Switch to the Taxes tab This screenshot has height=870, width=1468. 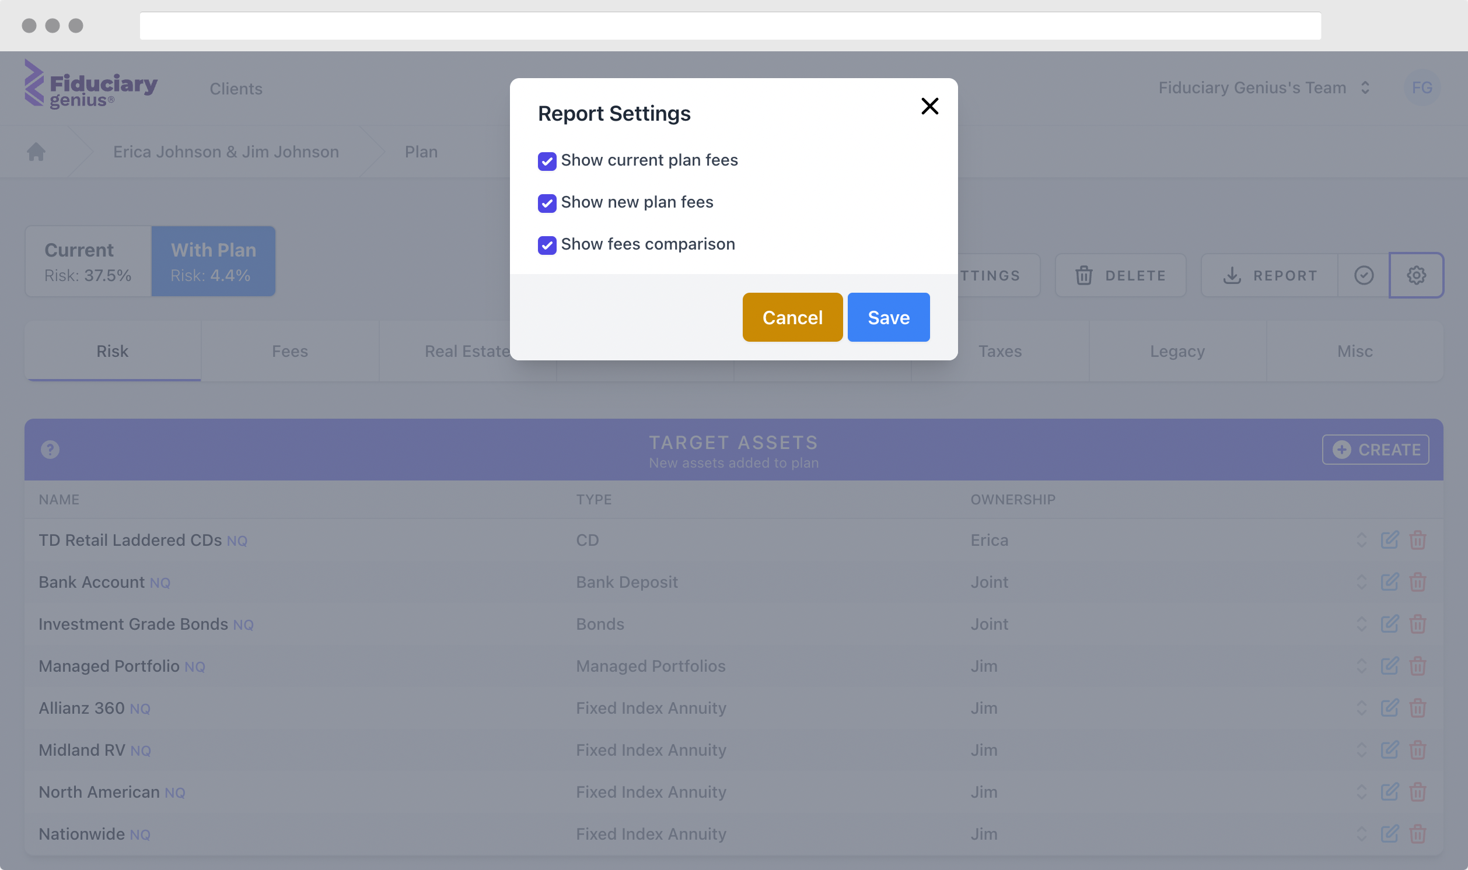(x=1000, y=350)
